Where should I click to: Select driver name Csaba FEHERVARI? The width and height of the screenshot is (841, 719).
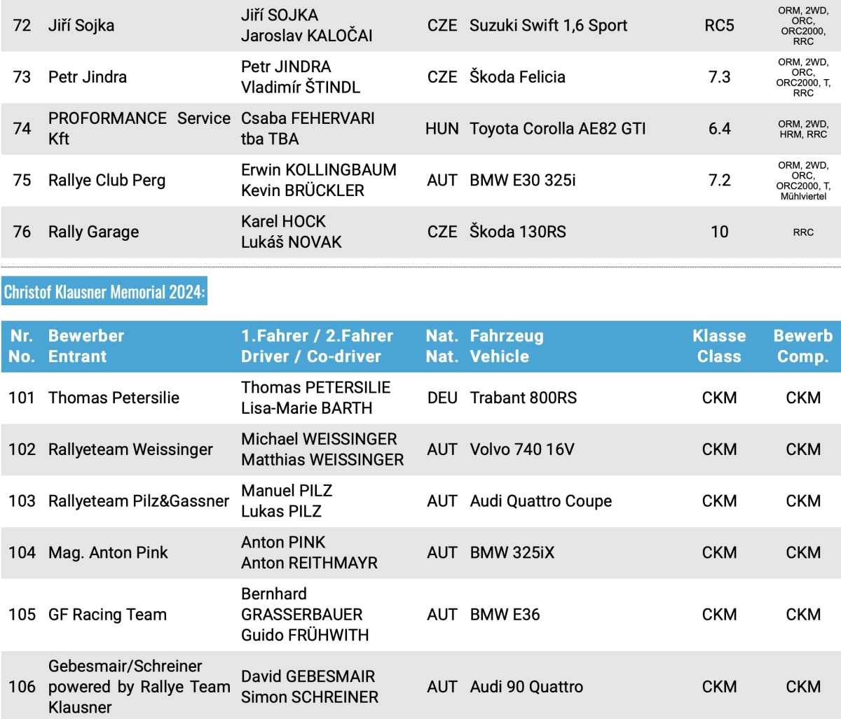coord(308,118)
